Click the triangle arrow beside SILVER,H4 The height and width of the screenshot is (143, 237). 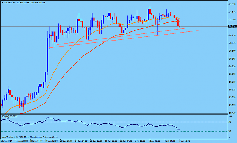[x=2, y=3]
